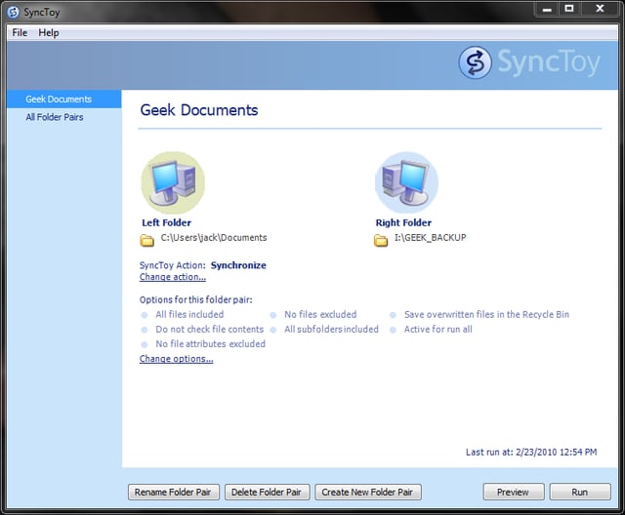Click the right folder path I:\GEEK_BACKUP

pyautogui.click(x=430, y=238)
